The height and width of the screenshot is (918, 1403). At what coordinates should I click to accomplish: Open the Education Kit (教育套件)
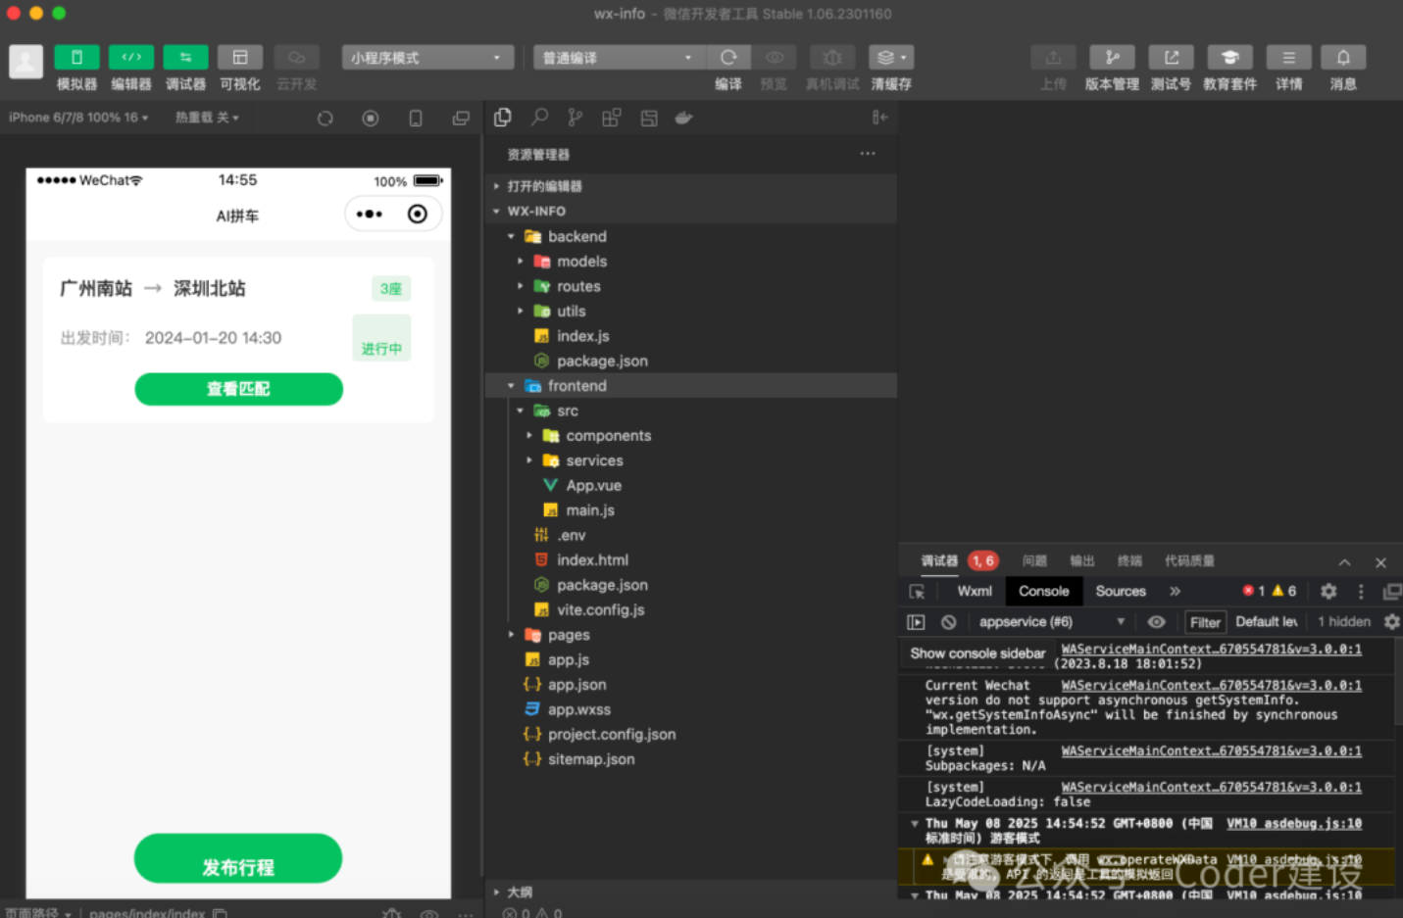coord(1230,57)
